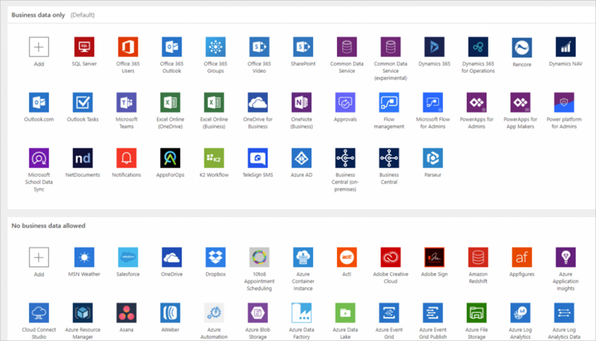Select PowerApps for App Makers connector

[x=520, y=102]
